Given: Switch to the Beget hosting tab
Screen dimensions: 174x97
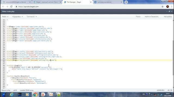Looking at the screenshot, I should 47,2.
